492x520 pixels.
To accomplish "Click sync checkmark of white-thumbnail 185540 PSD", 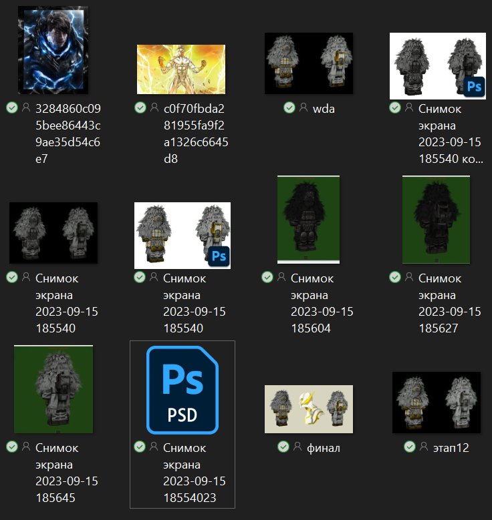I will coord(140,277).
